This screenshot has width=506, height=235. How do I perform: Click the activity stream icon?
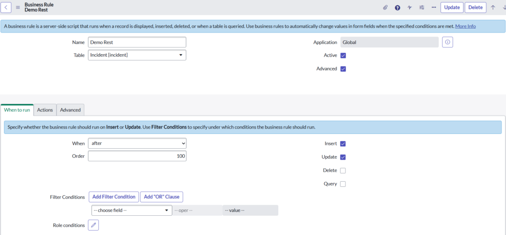click(410, 7)
